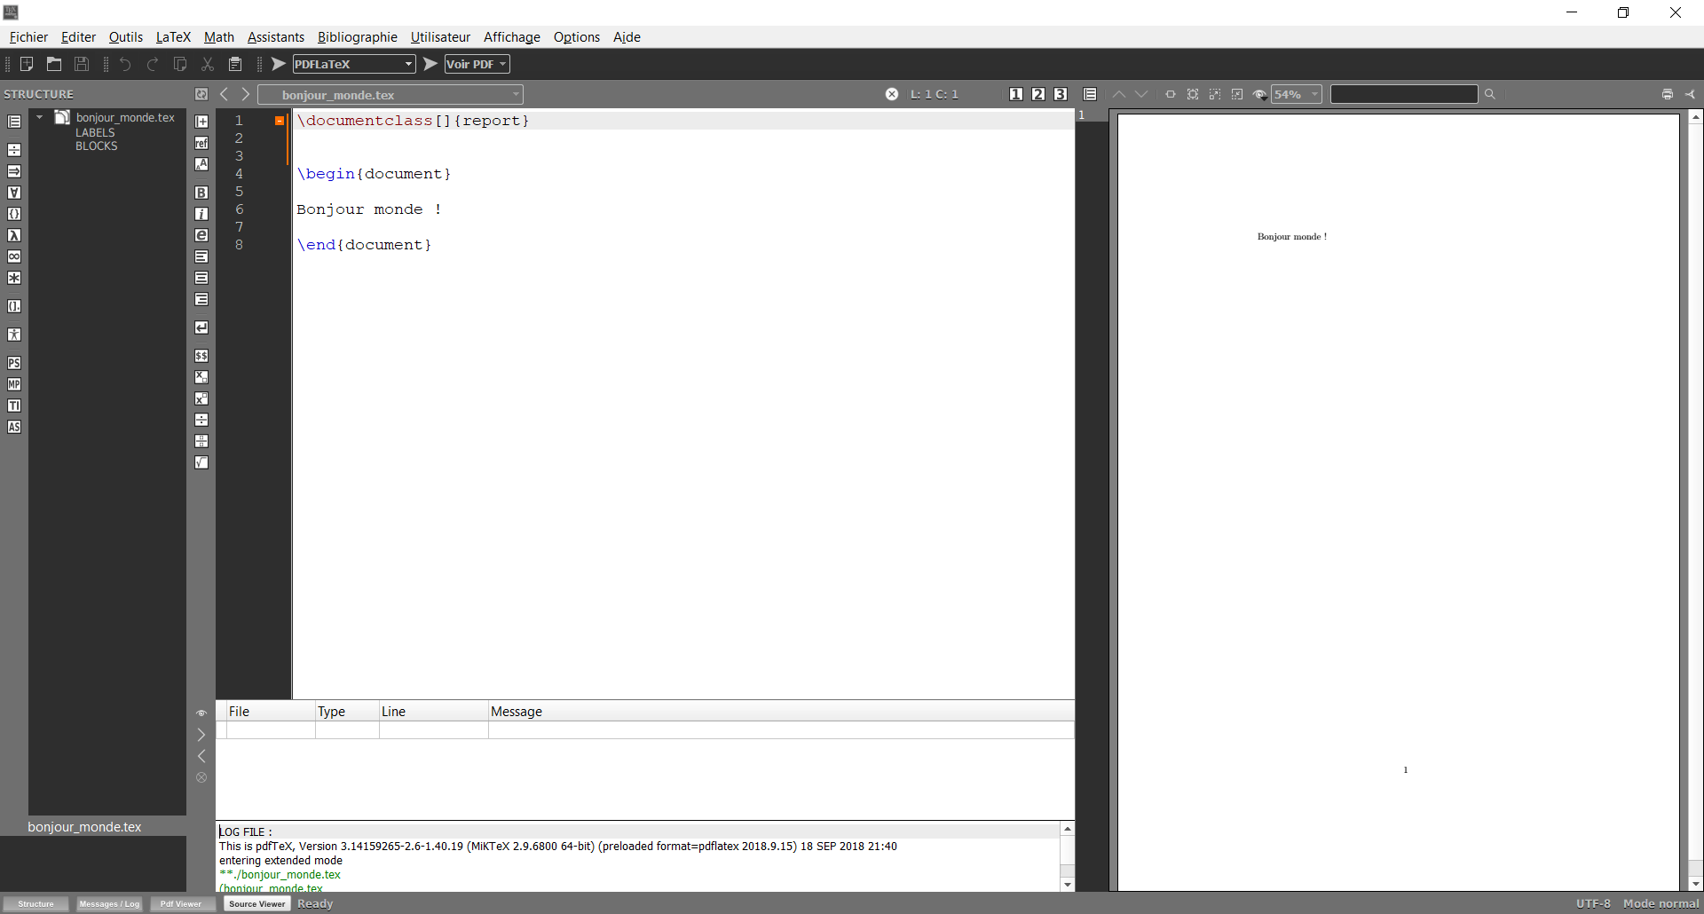This screenshot has height=914, width=1704.
Task: Click the magnifier search icon in PDF toolbar
Action: click(x=1490, y=94)
